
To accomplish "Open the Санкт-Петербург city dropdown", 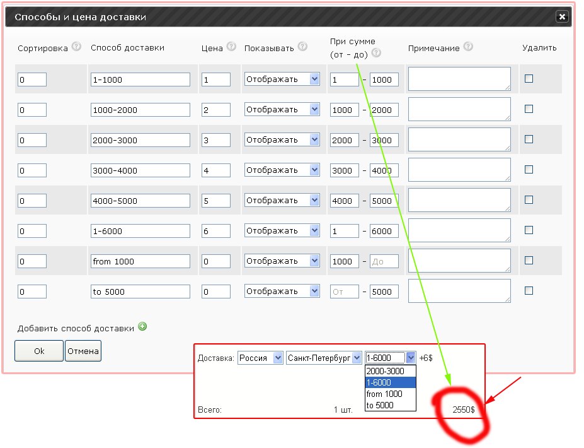I will pyautogui.click(x=324, y=358).
